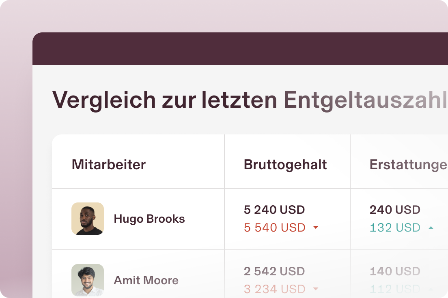
Task: Click Amit Moore's 140 USD reimbursement
Action: pos(395,271)
